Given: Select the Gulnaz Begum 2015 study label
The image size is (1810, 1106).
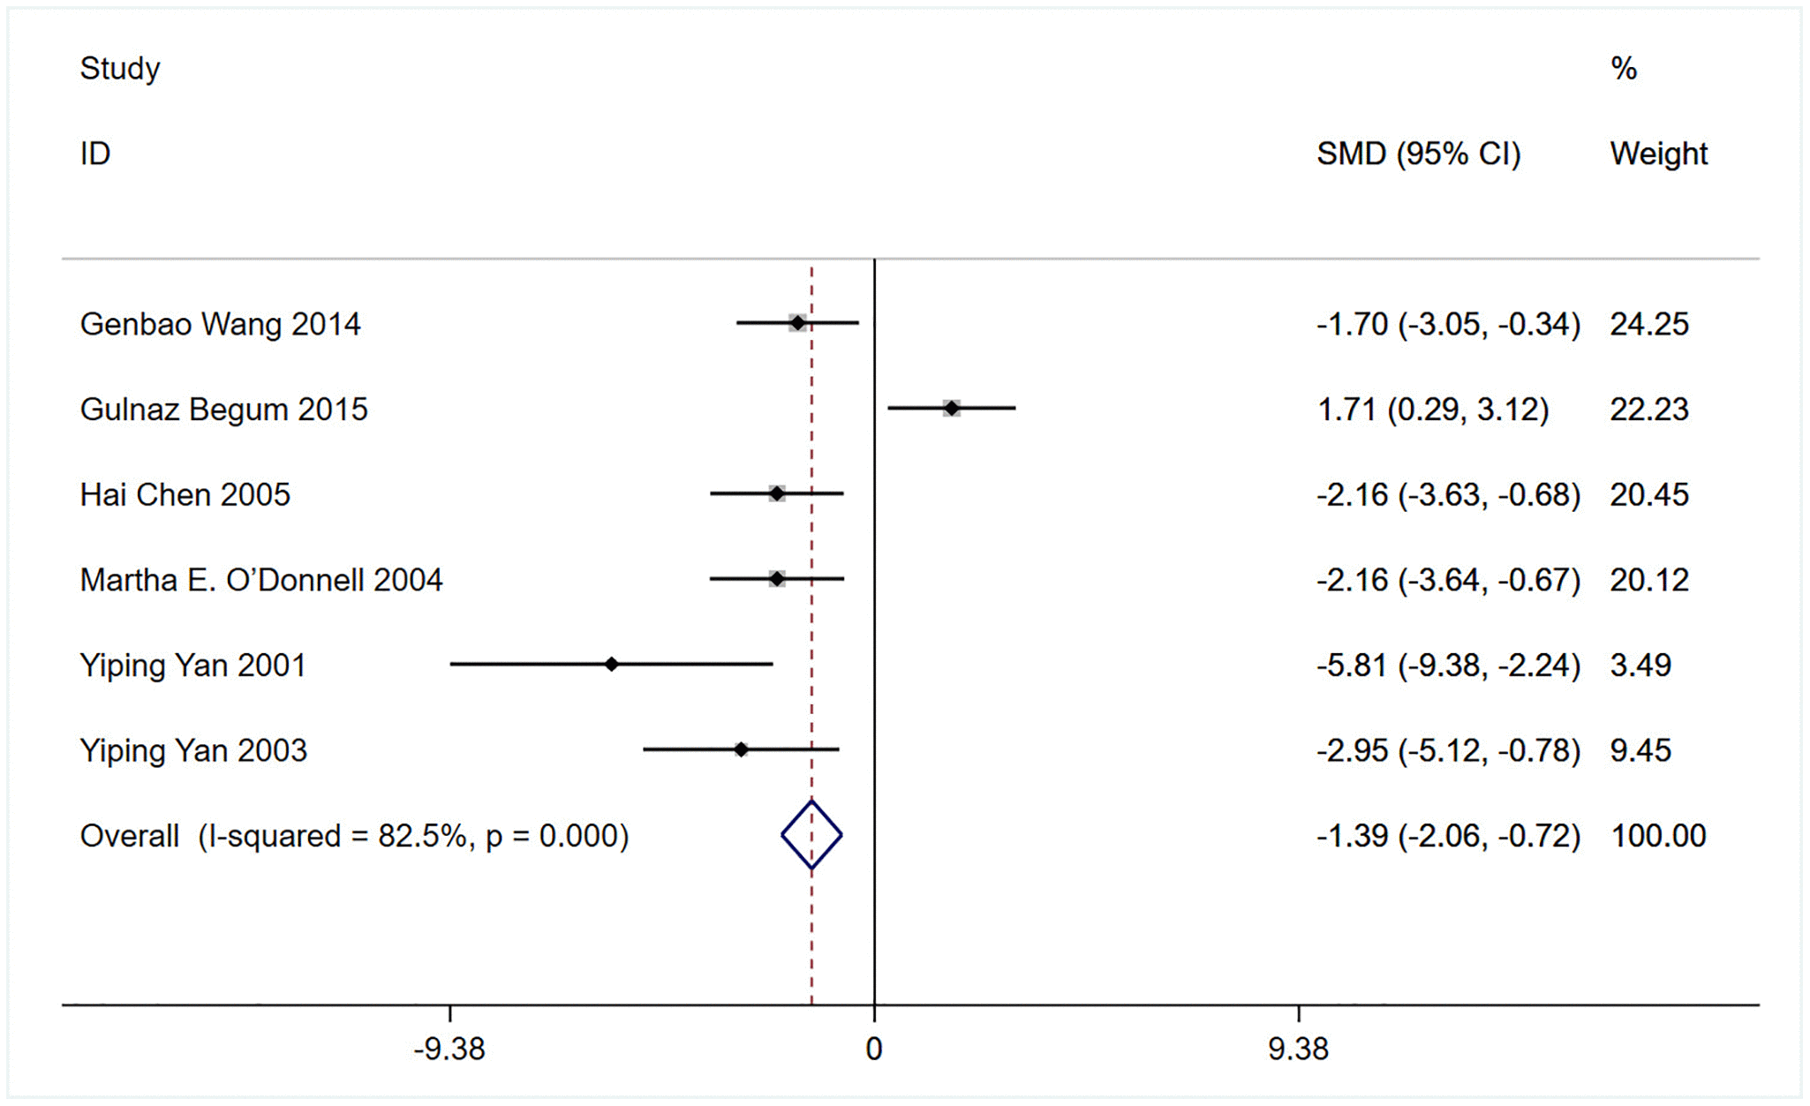Looking at the screenshot, I should (x=223, y=410).
